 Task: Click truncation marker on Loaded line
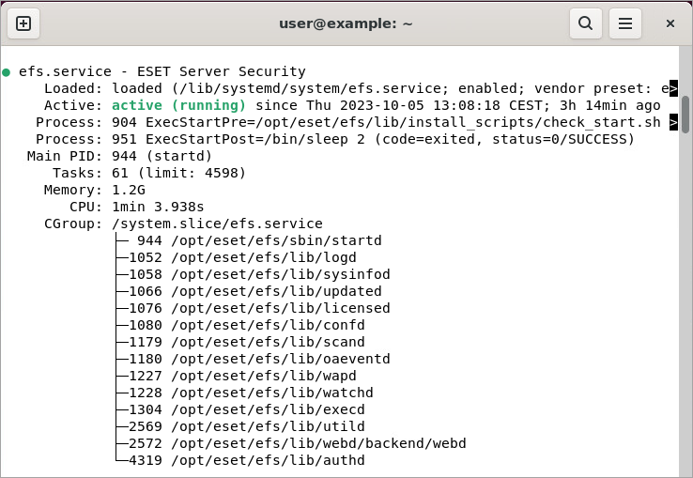click(x=673, y=88)
